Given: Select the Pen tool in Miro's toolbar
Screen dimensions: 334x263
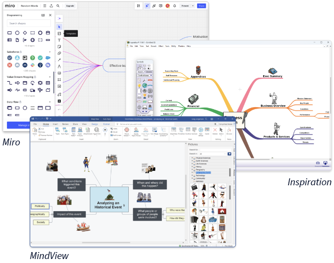Looking at the screenshot, I should coord(59,66).
